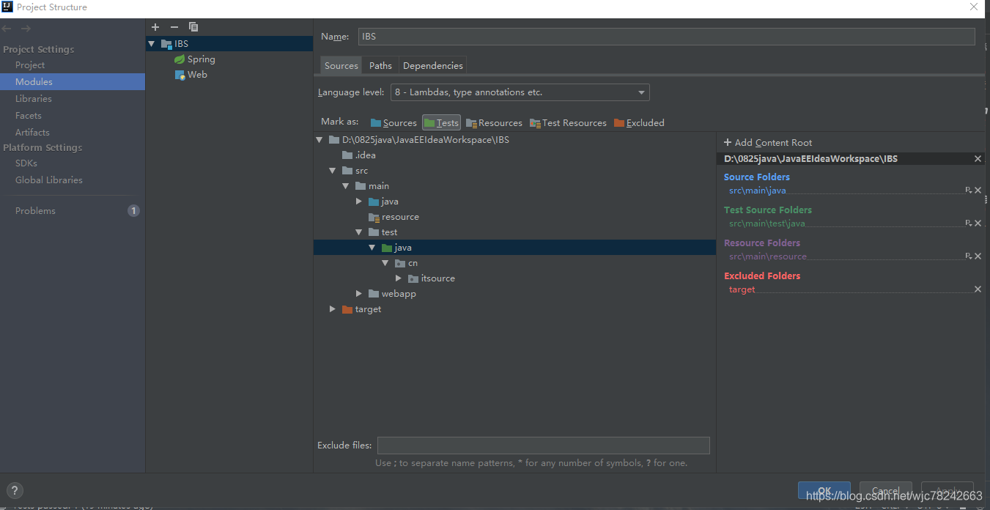Viewport: 990px width, 510px height.
Task: Mark selected folder as Sources
Action: point(393,122)
